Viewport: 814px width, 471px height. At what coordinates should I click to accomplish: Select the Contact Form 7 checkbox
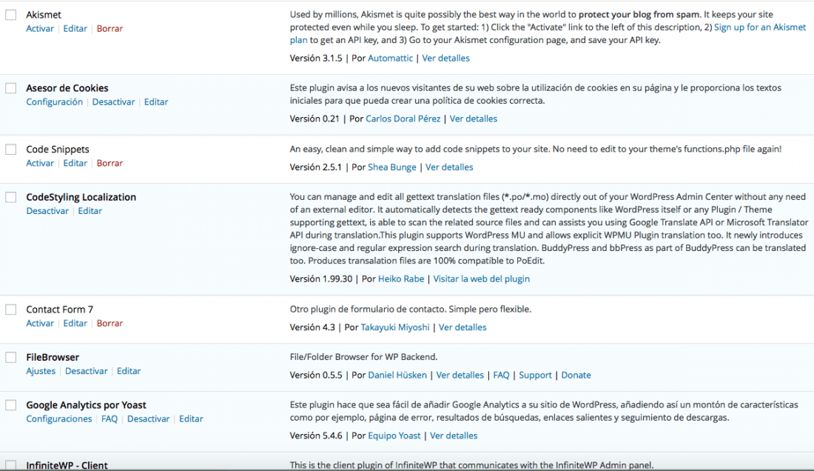(x=11, y=310)
